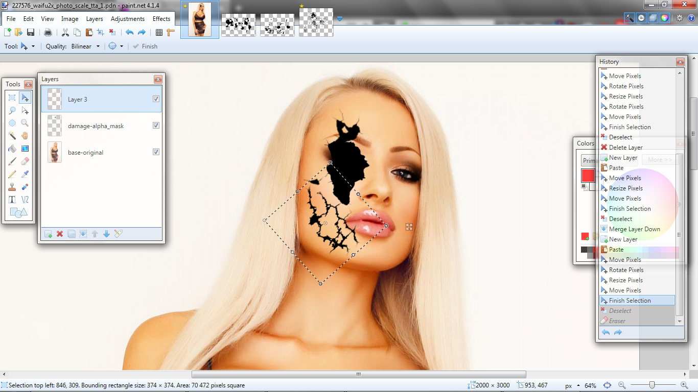Image resolution: width=698 pixels, height=392 pixels.
Task: Toggle base-original layer visibility checkbox
Action: [156, 152]
